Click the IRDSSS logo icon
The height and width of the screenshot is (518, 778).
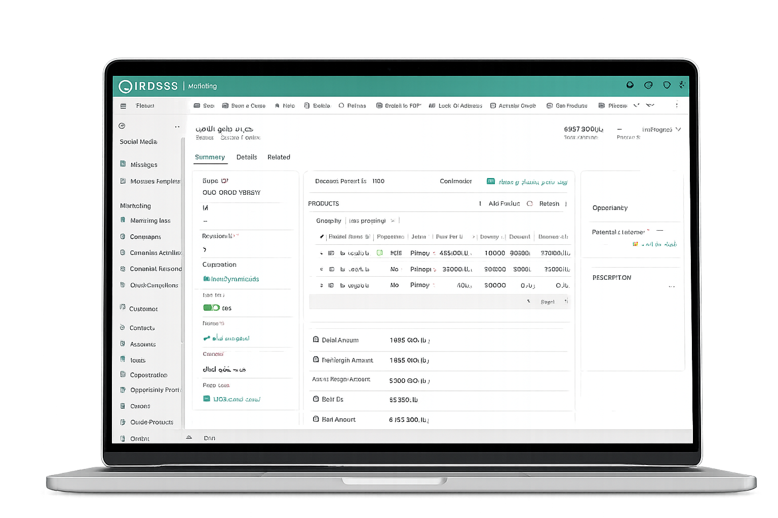click(125, 87)
